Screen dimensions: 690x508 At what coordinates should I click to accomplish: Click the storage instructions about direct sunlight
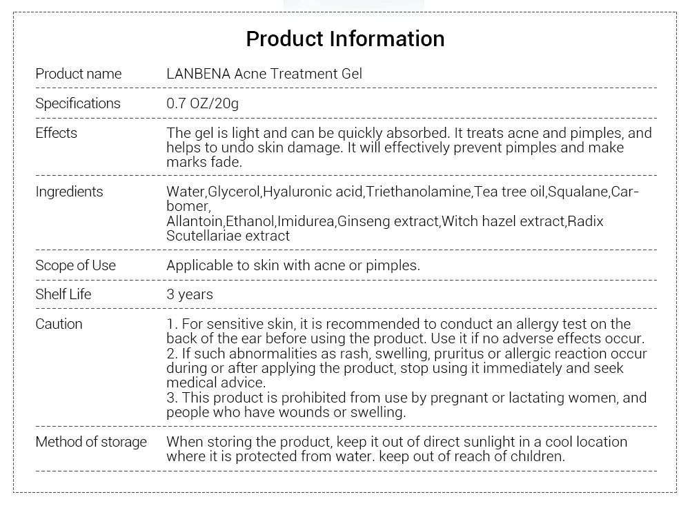397,449
